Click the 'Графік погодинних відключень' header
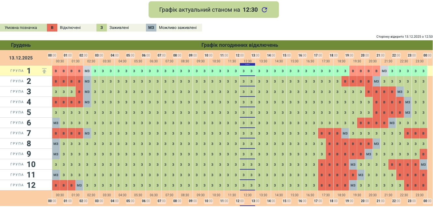Image resolution: width=433 pixels, height=207 pixels. coord(239,45)
